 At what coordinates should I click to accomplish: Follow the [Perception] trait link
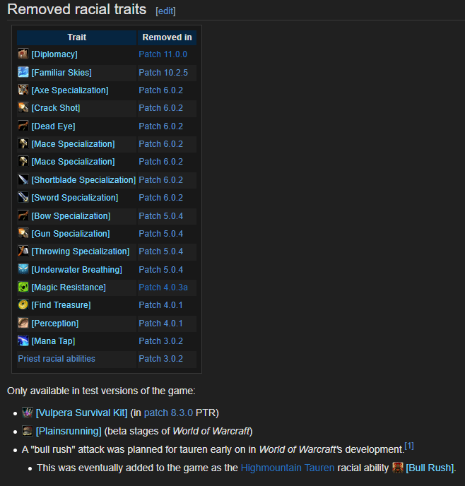coord(55,324)
